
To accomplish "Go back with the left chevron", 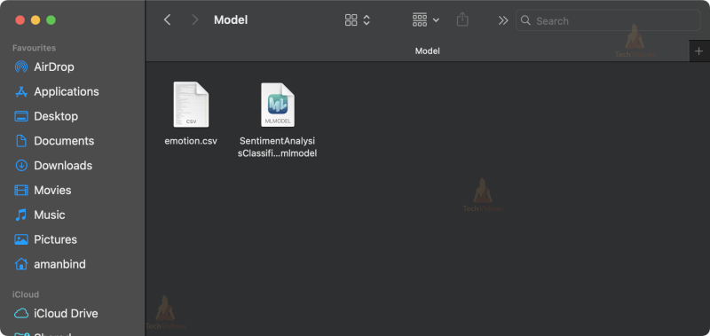I will 168,20.
